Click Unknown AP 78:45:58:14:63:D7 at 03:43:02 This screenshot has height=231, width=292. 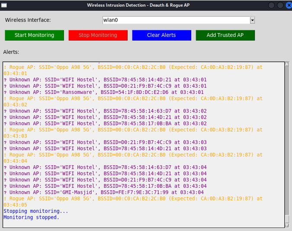click(105, 111)
